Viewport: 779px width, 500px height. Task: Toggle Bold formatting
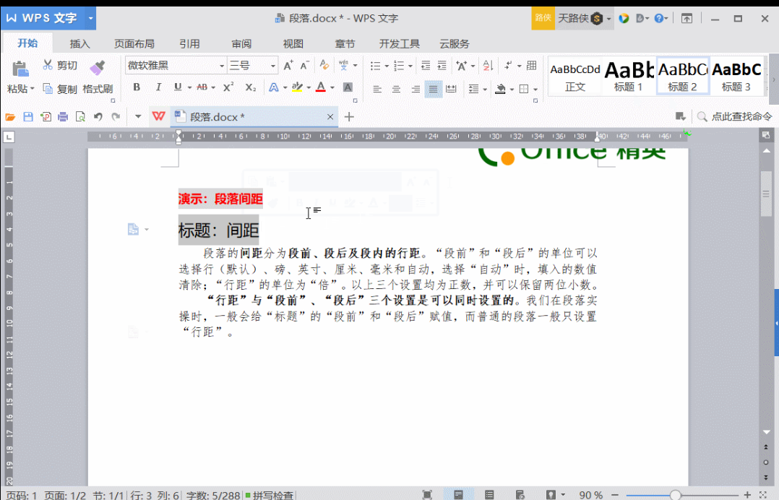pyautogui.click(x=137, y=87)
